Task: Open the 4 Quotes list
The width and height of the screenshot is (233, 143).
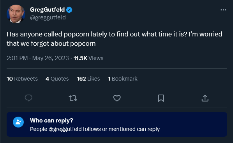Action: tap(57, 79)
